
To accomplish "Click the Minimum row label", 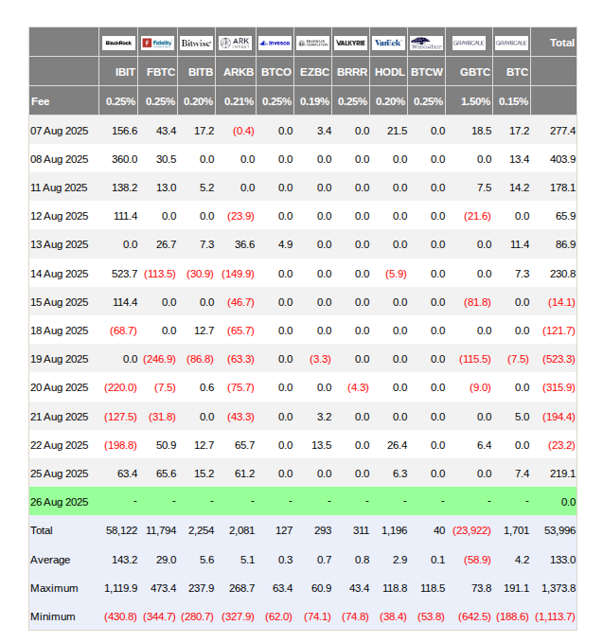I will coord(52,616).
